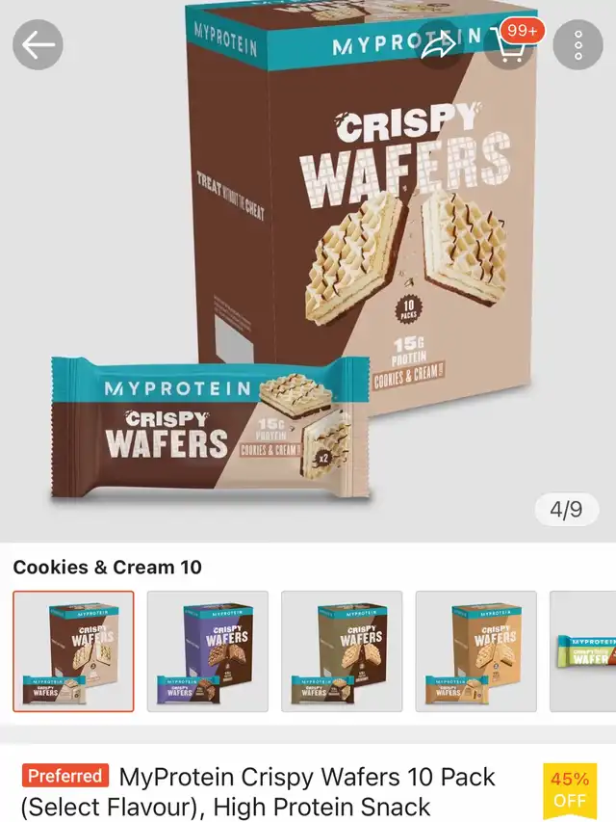Tap the yellow 45% OFF discount tag
This screenshot has height=822, width=616.
tap(570, 790)
